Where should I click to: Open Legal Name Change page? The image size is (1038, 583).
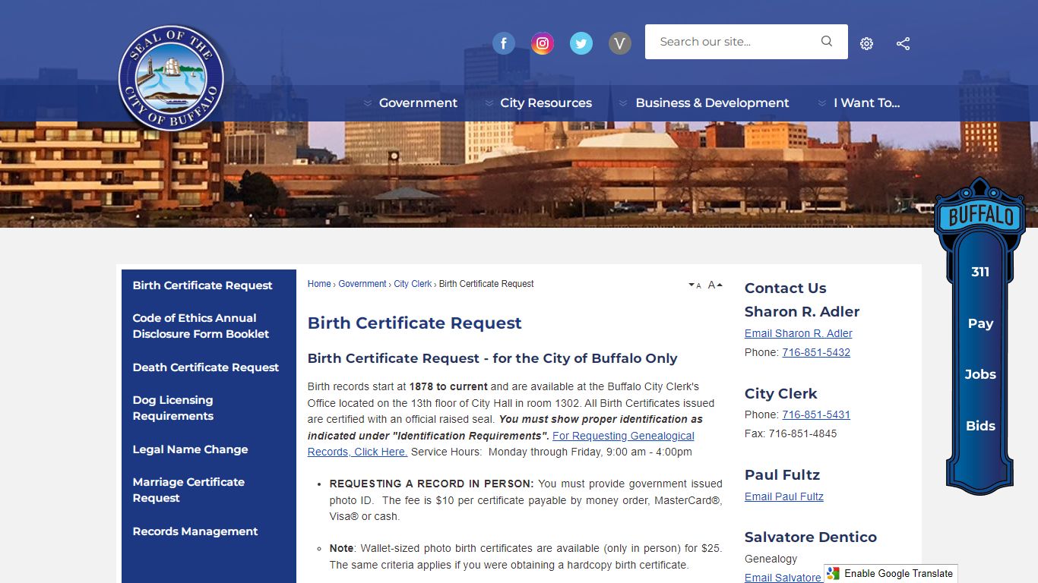(x=190, y=449)
